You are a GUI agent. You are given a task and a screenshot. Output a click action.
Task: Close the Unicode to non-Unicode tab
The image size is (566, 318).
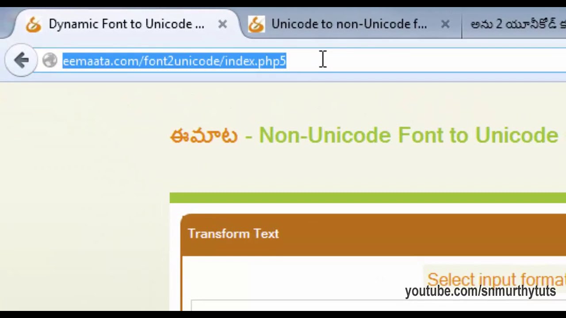click(445, 24)
